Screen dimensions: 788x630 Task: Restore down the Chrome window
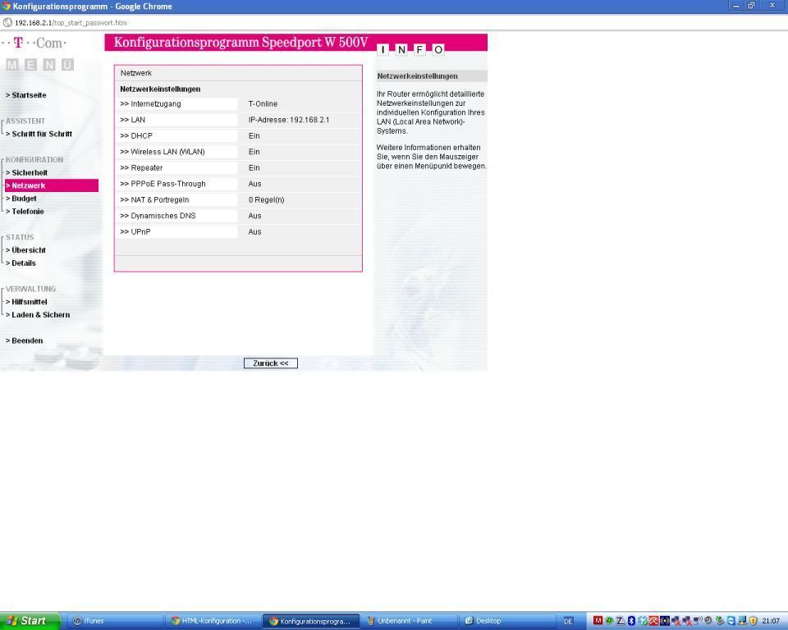pyautogui.click(x=751, y=6)
